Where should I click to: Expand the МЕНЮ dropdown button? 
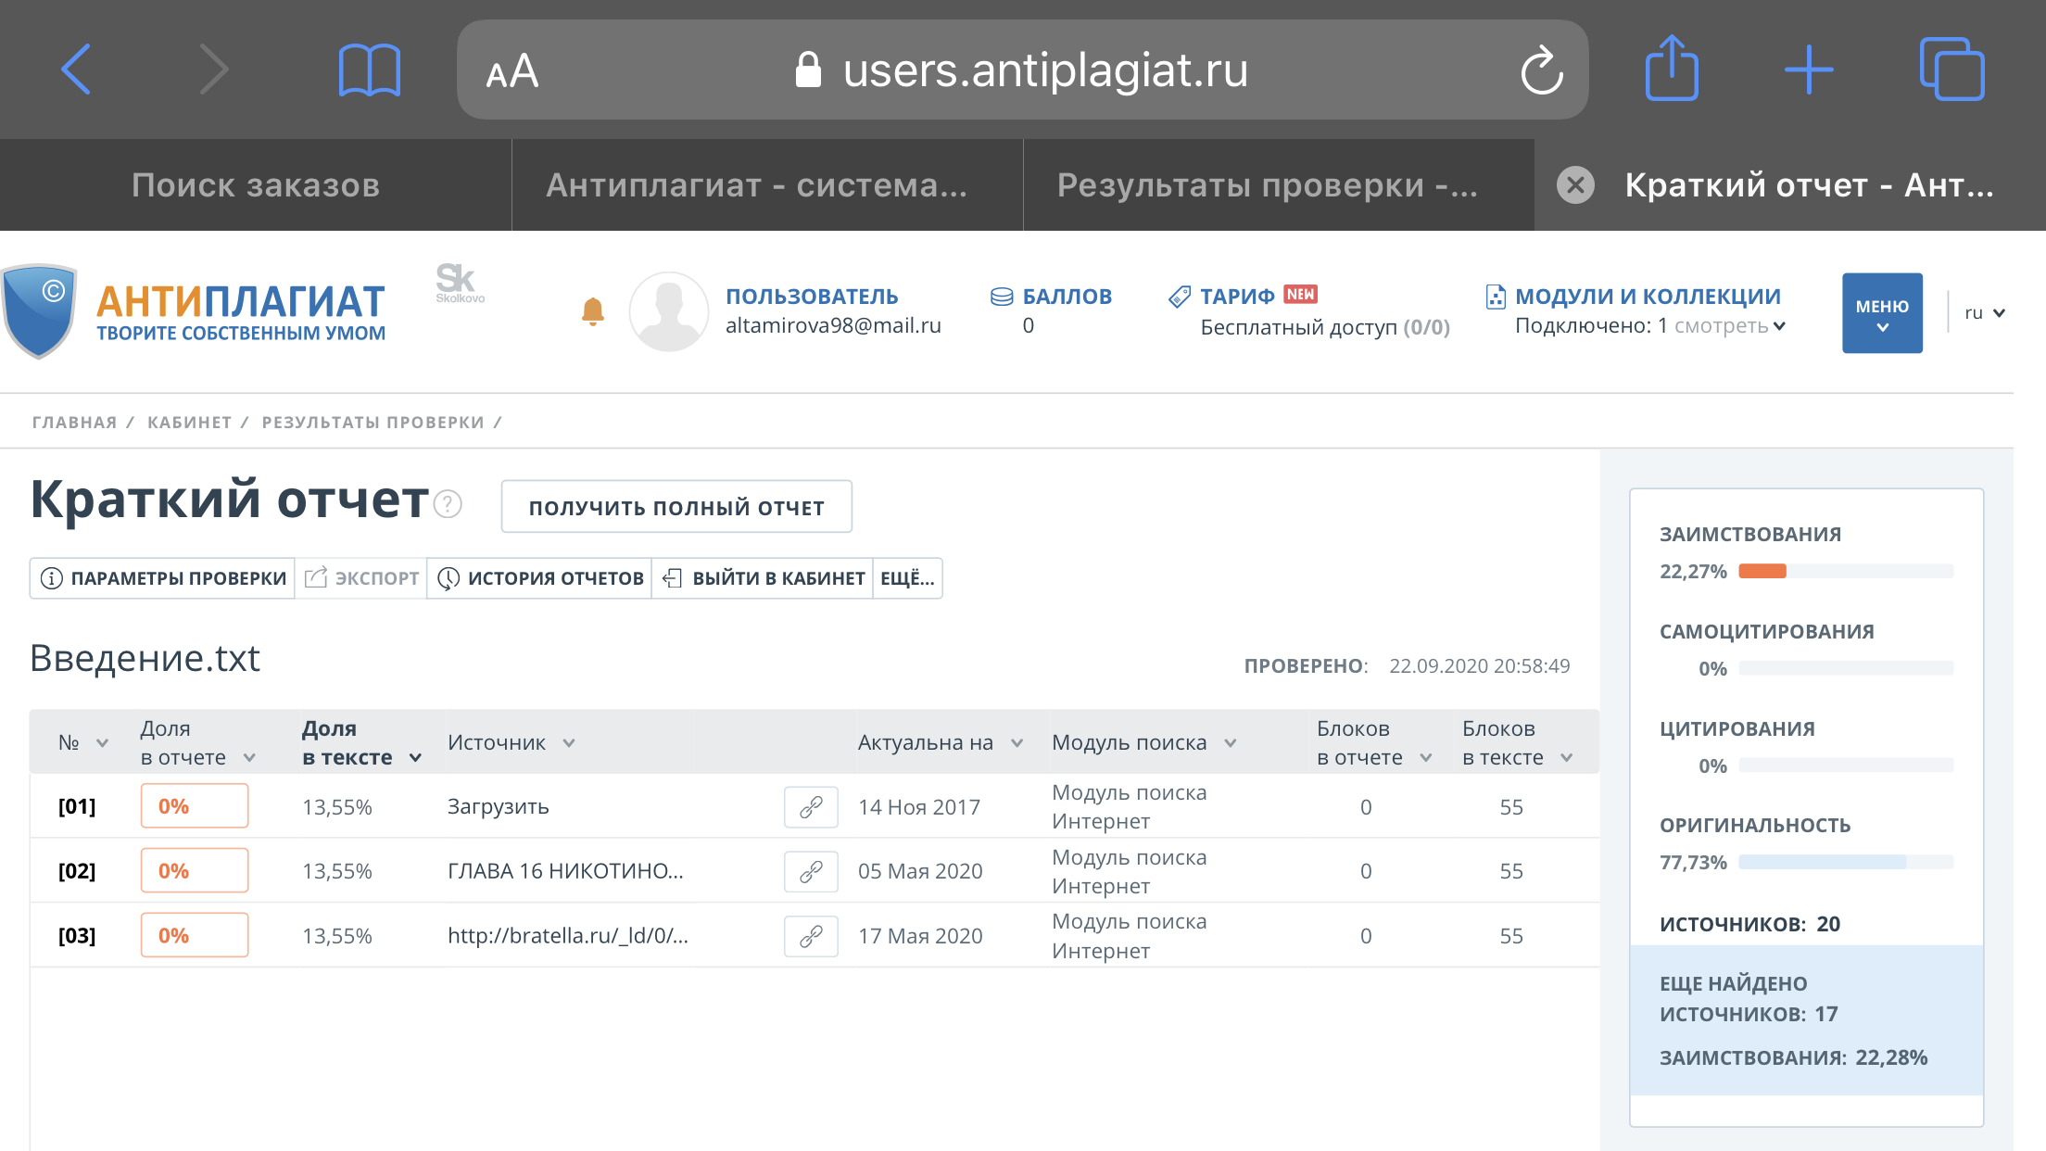(1881, 313)
